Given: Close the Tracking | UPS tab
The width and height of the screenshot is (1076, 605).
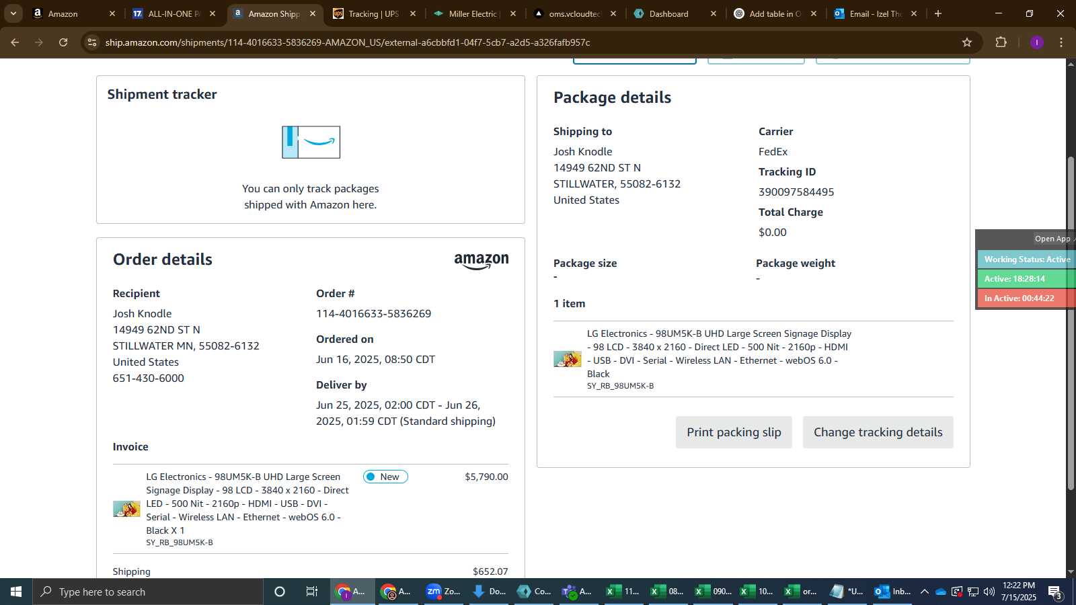Looking at the screenshot, I should (x=413, y=13).
